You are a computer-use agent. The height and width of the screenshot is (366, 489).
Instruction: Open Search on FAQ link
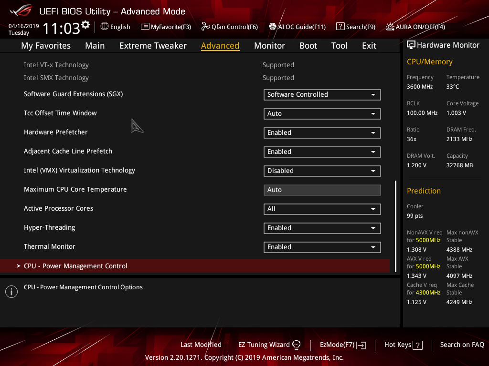[462, 345]
